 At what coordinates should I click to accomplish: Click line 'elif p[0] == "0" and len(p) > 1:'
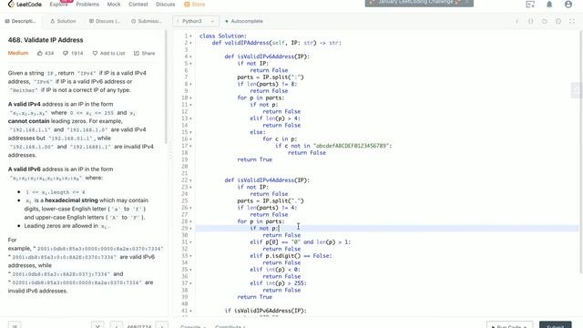pos(301,242)
